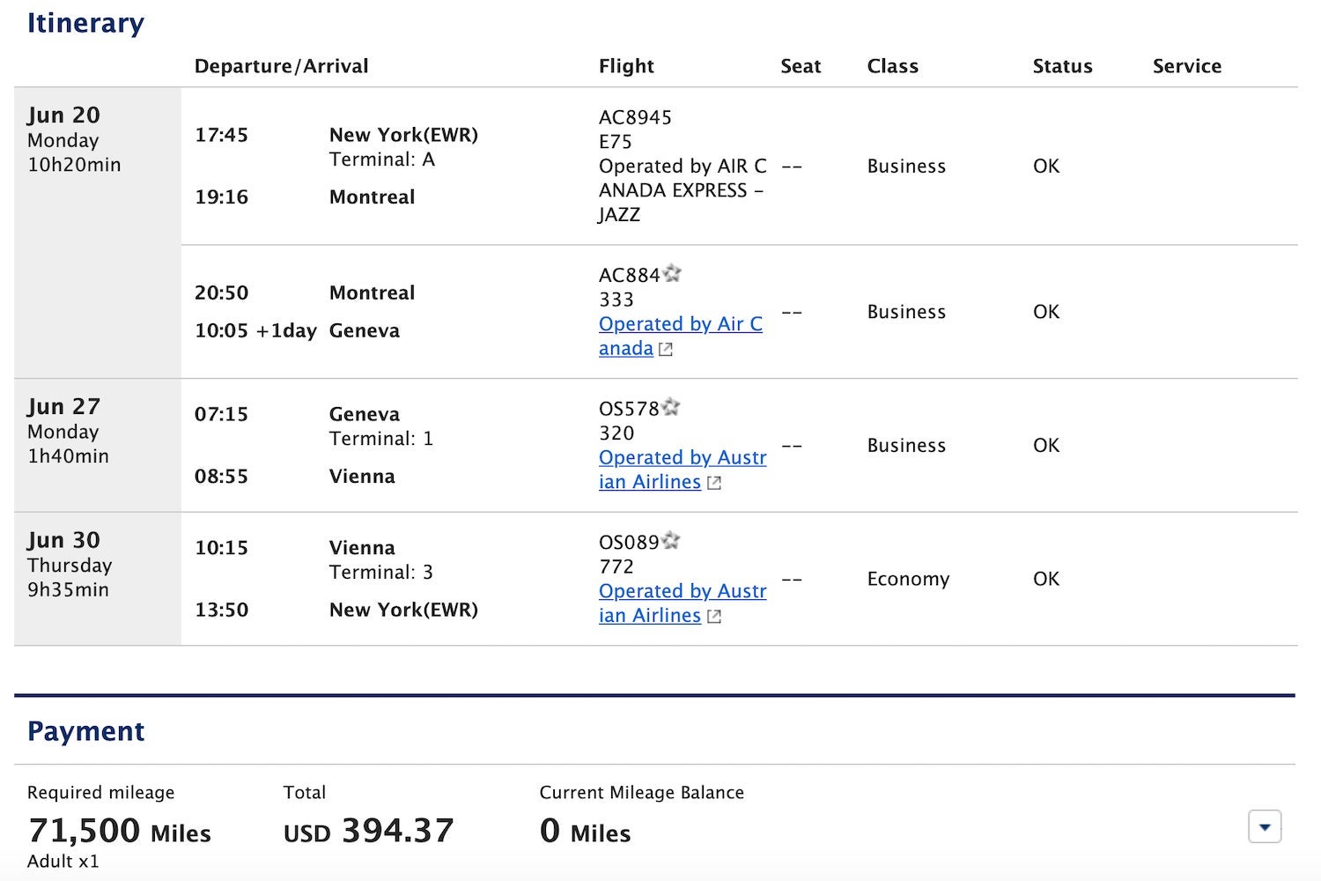
Task: Click the external link icon on the Vienna-New York flight
Action: point(713,616)
